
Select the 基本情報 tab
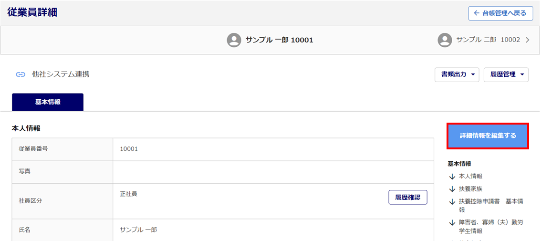48,102
